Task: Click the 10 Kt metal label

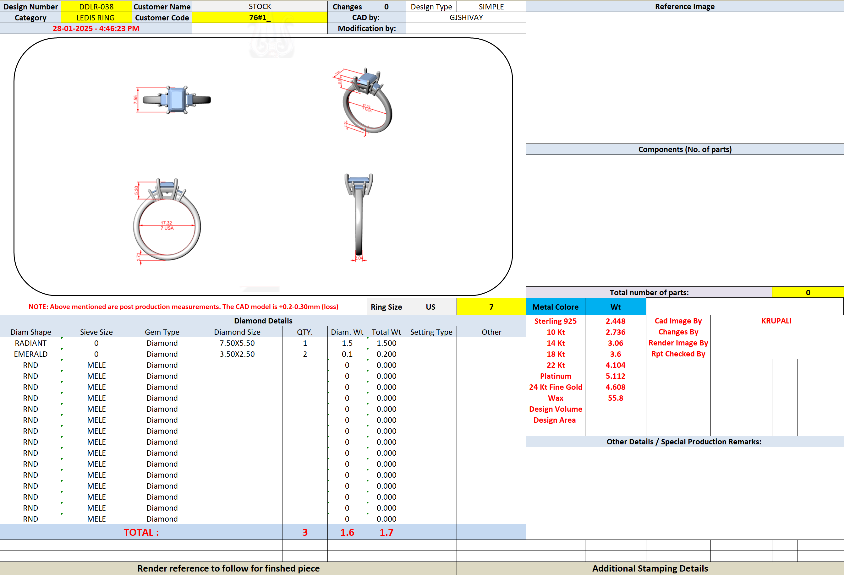Action: click(x=555, y=332)
